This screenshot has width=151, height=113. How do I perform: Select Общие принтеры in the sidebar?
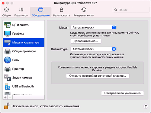[24, 51]
